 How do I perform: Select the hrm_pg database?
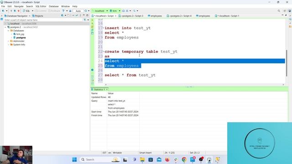20,34
